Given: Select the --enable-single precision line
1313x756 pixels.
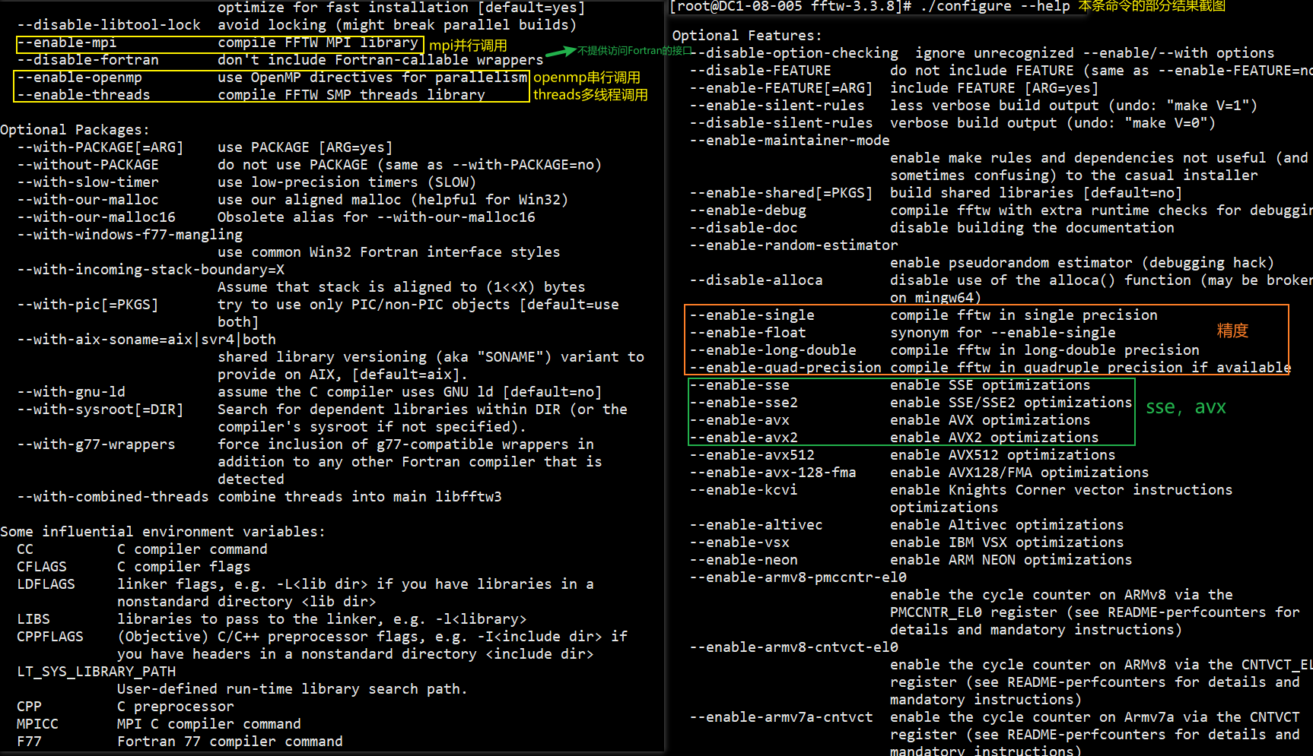Looking at the screenshot, I should (x=752, y=315).
